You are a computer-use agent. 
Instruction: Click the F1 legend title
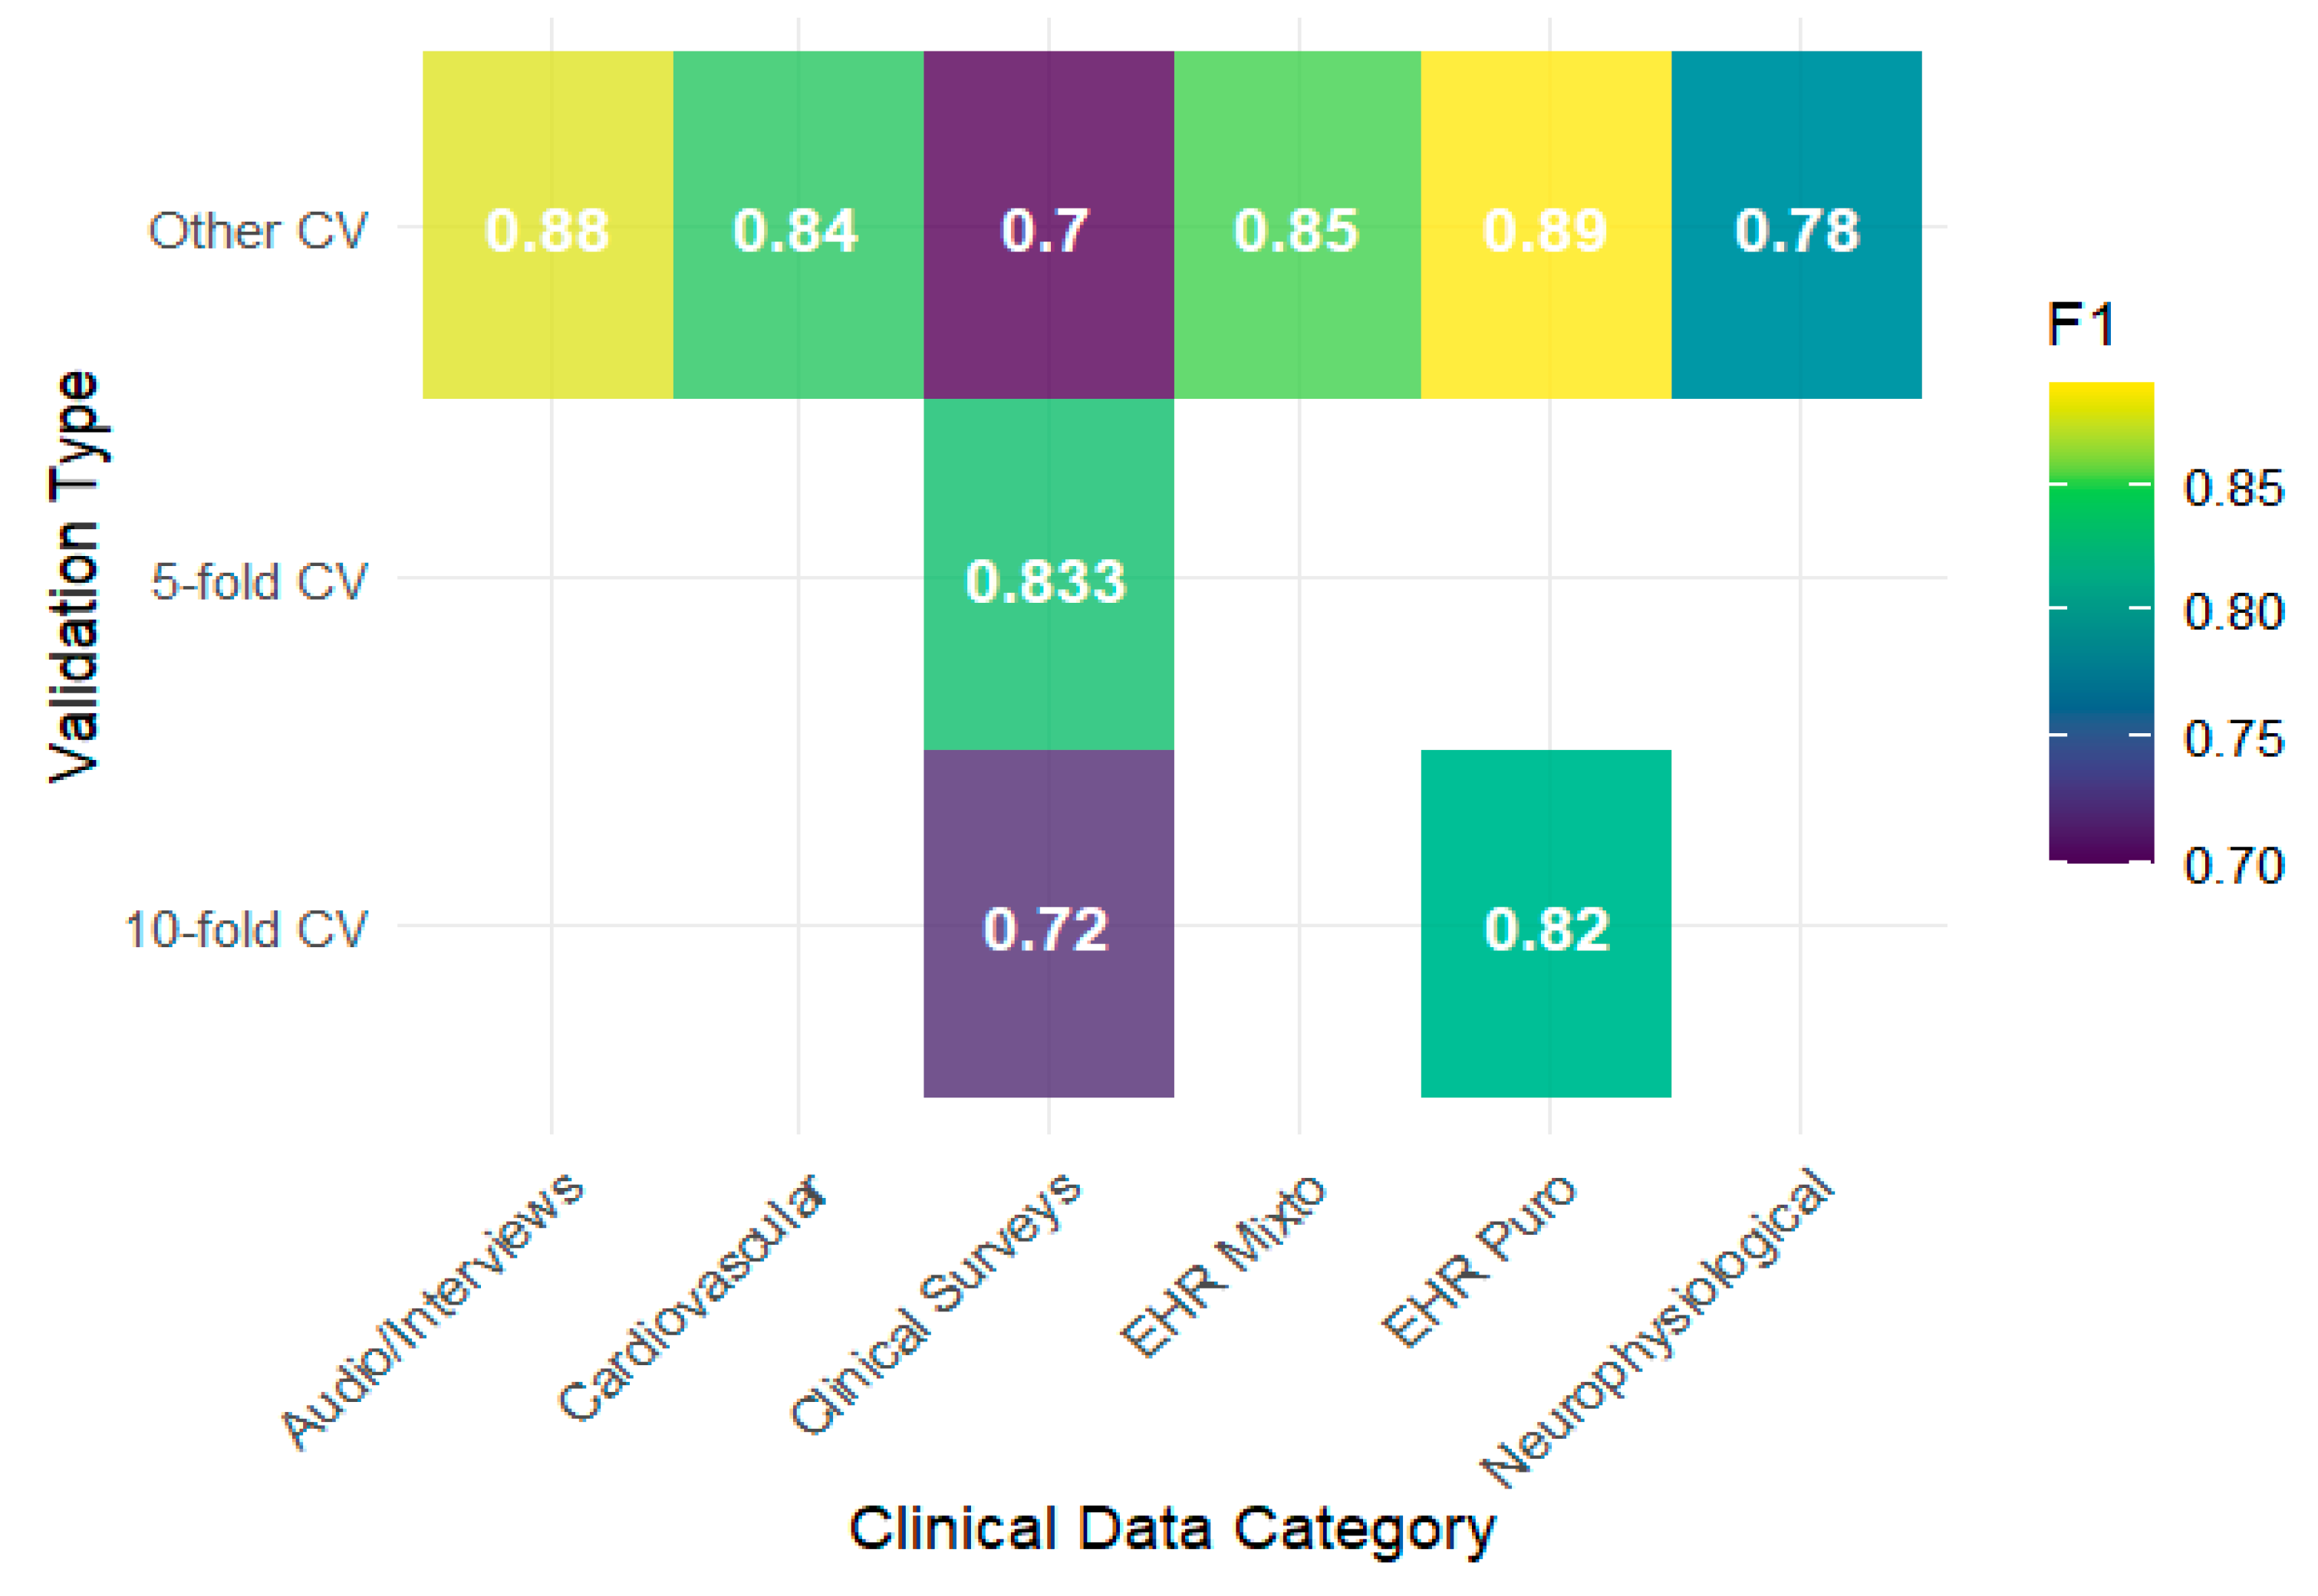[x=2080, y=325]
